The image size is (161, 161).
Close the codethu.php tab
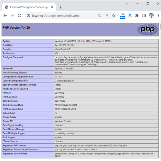pyautogui.click(x=52, y=7)
